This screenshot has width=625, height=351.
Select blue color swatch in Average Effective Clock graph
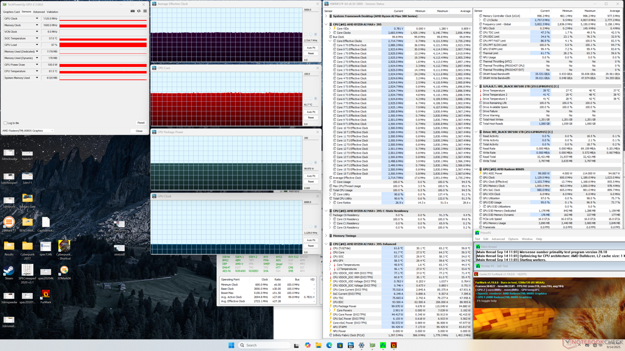coord(315,34)
